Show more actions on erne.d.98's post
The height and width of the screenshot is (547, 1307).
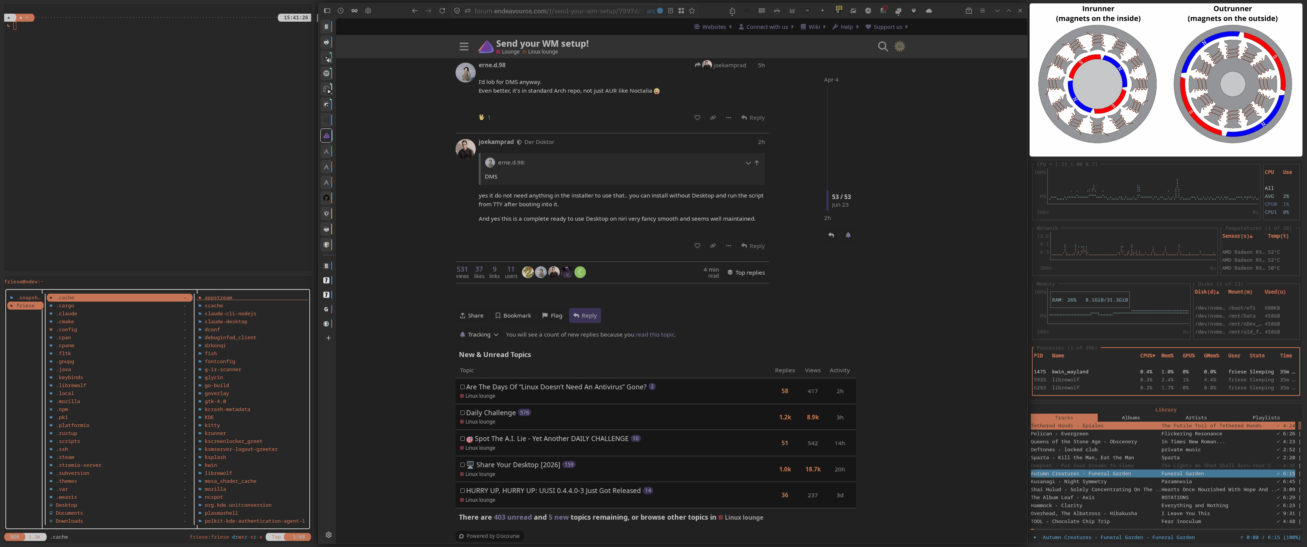[x=729, y=118]
